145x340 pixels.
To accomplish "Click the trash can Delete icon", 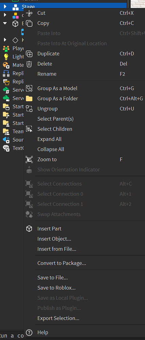I will 29,64.
